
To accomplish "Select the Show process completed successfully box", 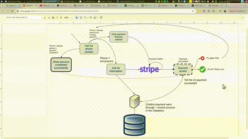I will 61,65.
